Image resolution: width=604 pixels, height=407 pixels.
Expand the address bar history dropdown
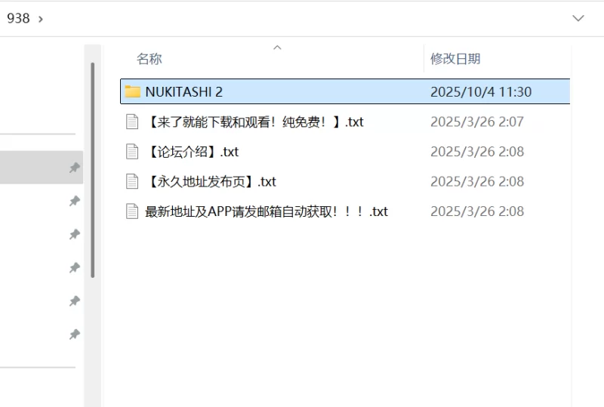pos(578,18)
